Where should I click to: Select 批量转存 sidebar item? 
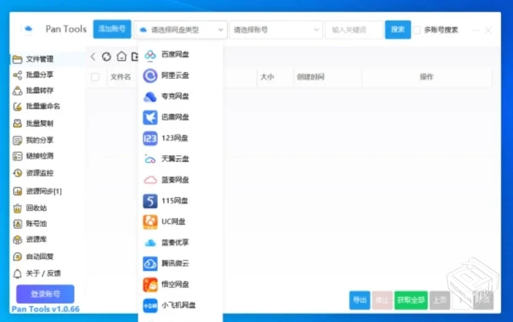coord(33,90)
